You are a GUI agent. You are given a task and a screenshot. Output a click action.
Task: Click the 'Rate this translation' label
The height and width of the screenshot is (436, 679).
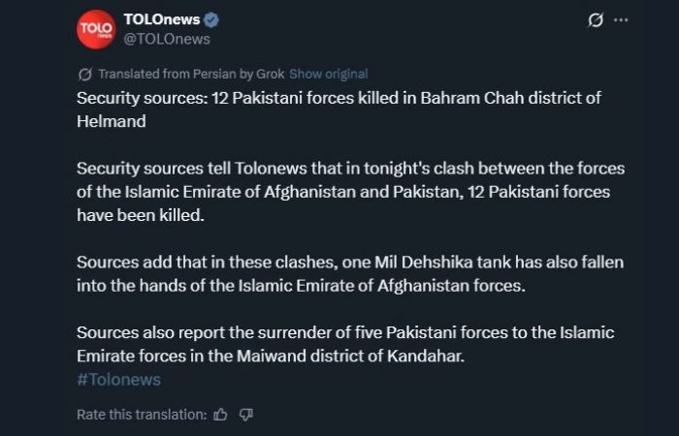pyautogui.click(x=142, y=414)
